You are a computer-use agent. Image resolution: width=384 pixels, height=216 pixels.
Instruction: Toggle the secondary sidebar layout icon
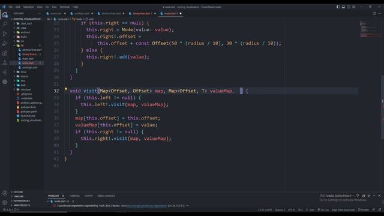(x=349, y=7)
